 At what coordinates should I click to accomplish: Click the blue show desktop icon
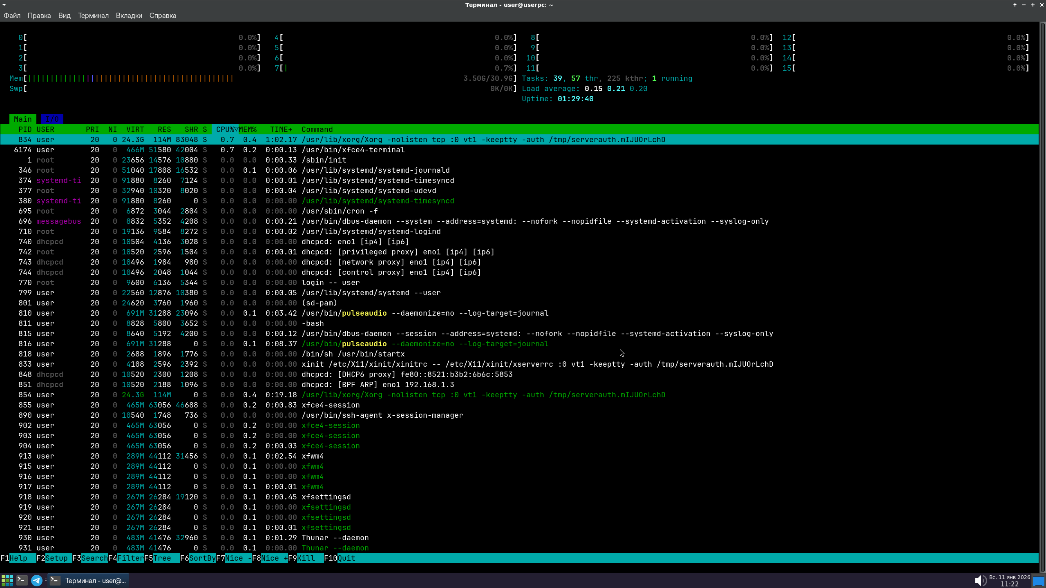coord(1038,581)
